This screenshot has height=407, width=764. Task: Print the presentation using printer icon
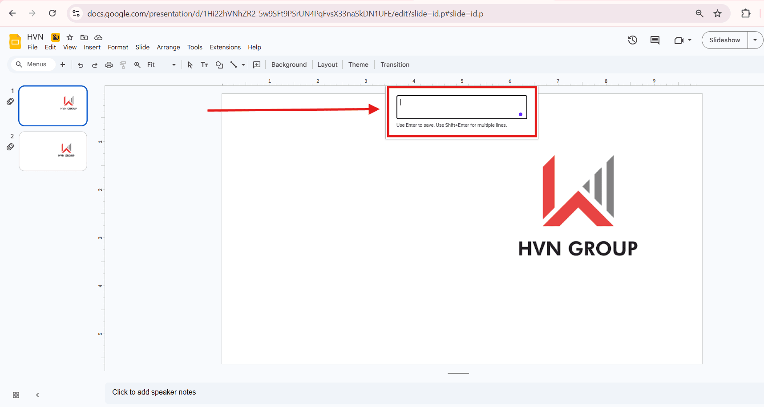tap(109, 65)
